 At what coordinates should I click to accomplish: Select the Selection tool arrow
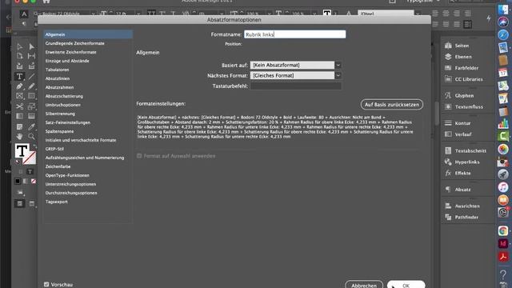click(19, 46)
